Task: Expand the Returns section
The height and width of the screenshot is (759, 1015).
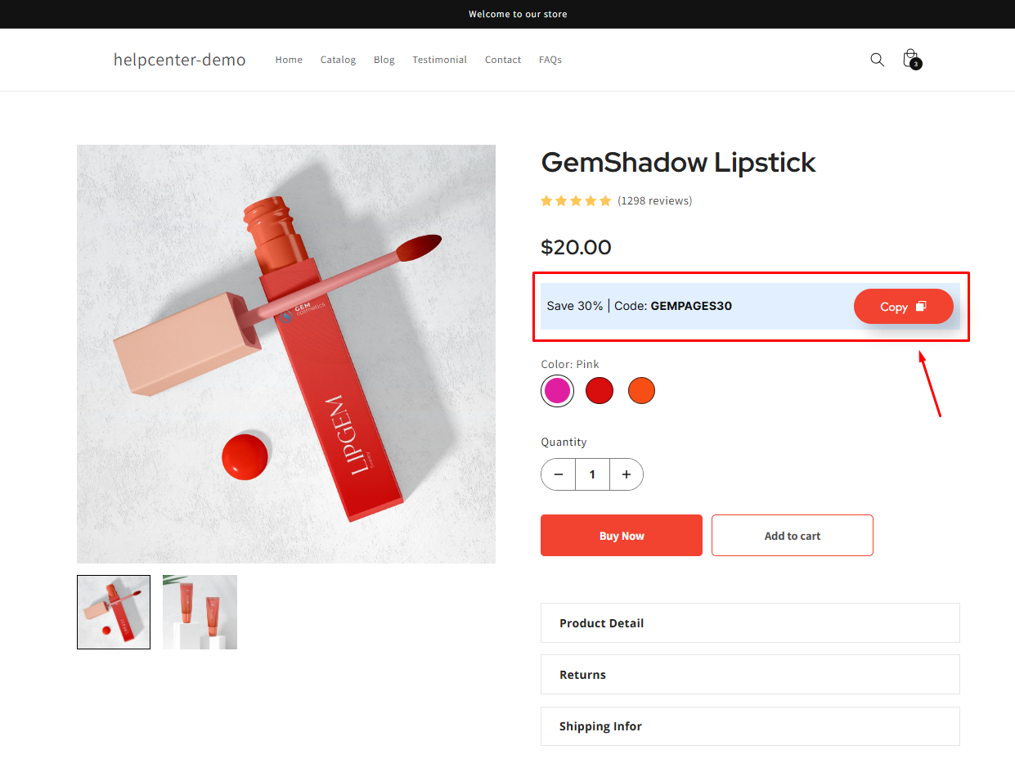Action: 750,674
